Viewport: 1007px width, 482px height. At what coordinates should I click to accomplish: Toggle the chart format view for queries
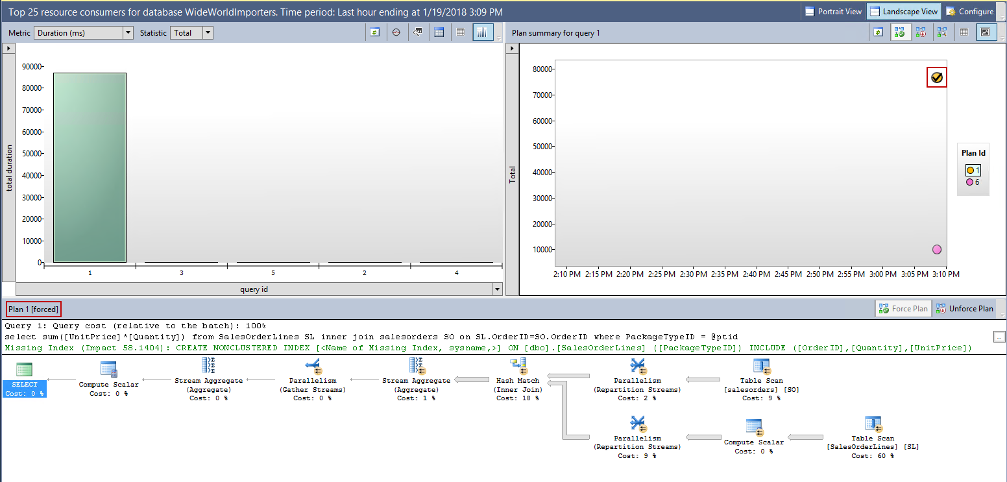(x=482, y=32)
